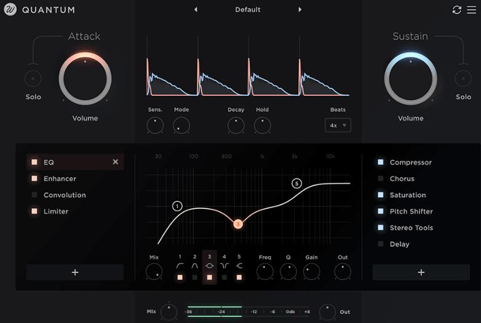This screenshot has width=481, height=323.
Task: Go to the previous preset arrow
Action: click(x=196, y=10)
